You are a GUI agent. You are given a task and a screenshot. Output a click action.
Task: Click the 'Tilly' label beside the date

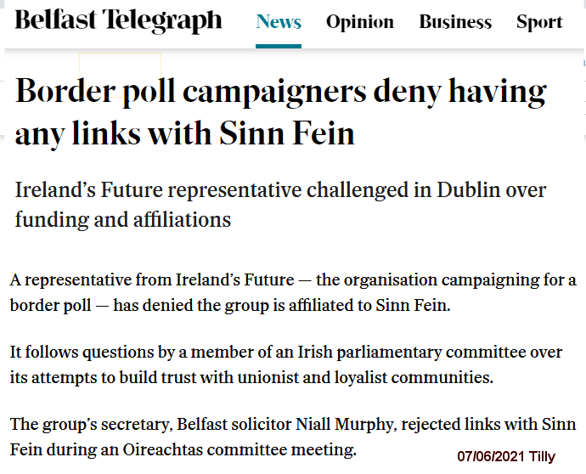542,457
